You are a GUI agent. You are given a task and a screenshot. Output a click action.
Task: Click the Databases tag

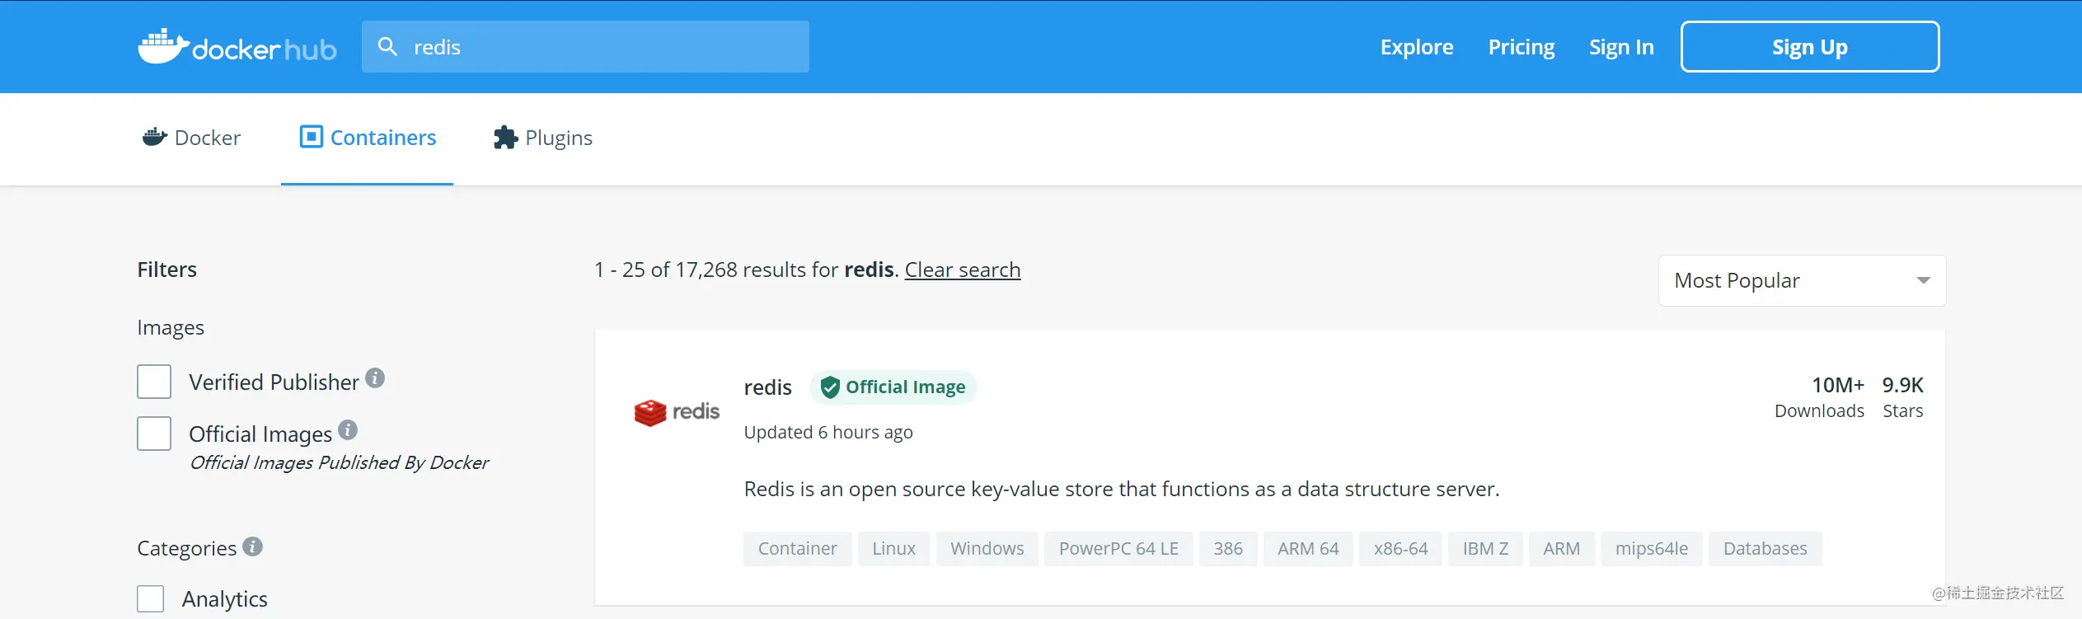(1765, 549)
